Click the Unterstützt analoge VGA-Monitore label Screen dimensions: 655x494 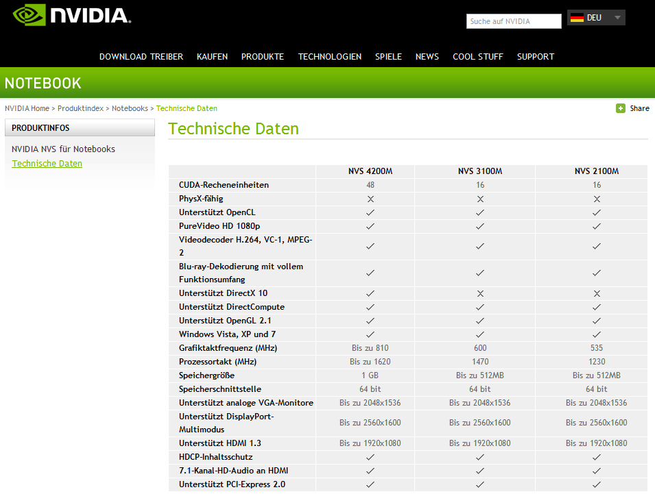click(x=246, y=403)
